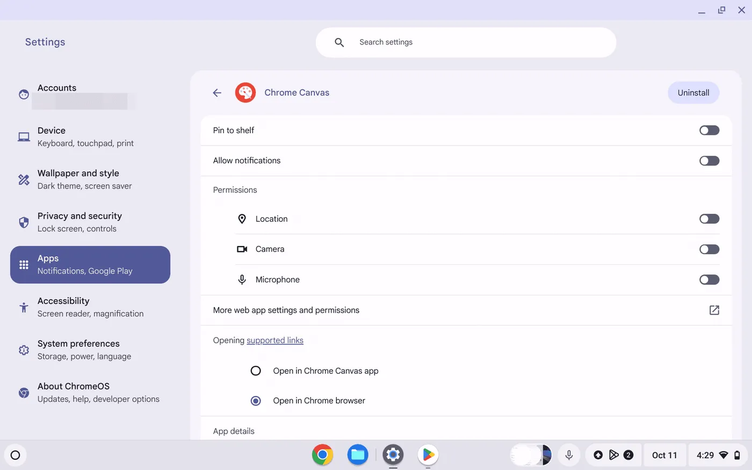This screenshot has width=752, height=470.
Task: Click the microphone dictation icon on shelf
Action: [x=569, y=455]
